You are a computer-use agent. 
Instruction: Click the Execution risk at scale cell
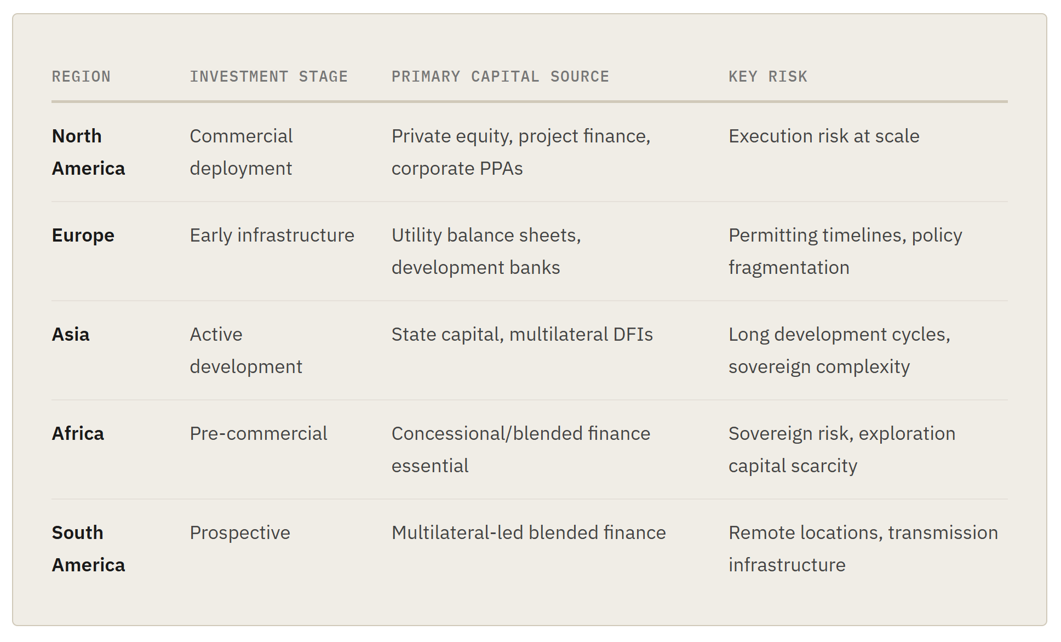coord(823,136)
